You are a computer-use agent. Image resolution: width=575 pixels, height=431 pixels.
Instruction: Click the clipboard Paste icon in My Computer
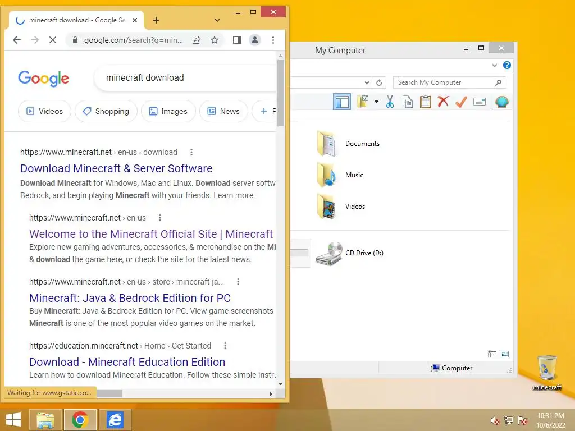[x=426, y=102]
